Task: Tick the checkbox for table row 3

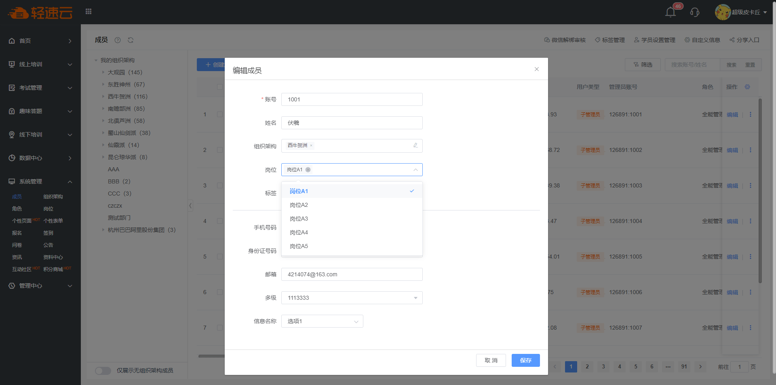Action: pos(219,185)
